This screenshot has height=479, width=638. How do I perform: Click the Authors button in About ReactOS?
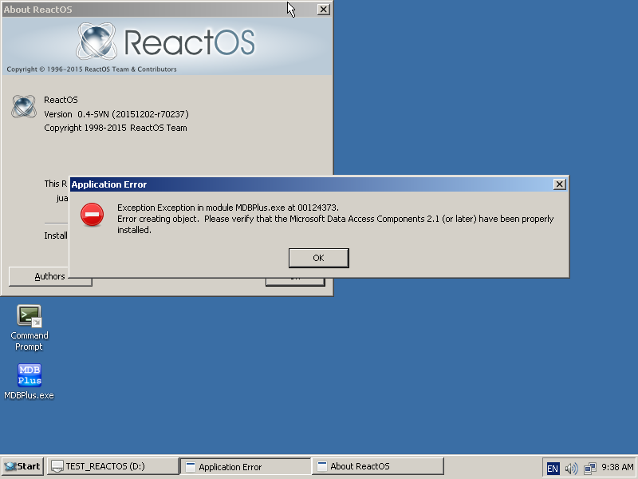point(50,276)
